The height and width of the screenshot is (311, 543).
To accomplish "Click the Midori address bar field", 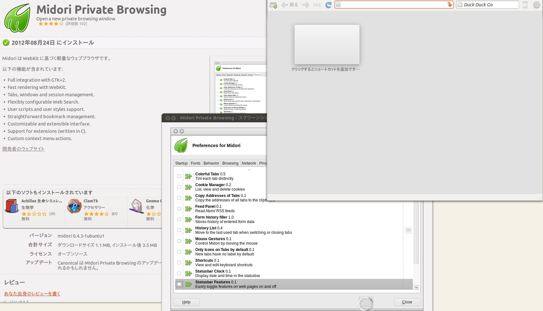I will pos(394,4).
